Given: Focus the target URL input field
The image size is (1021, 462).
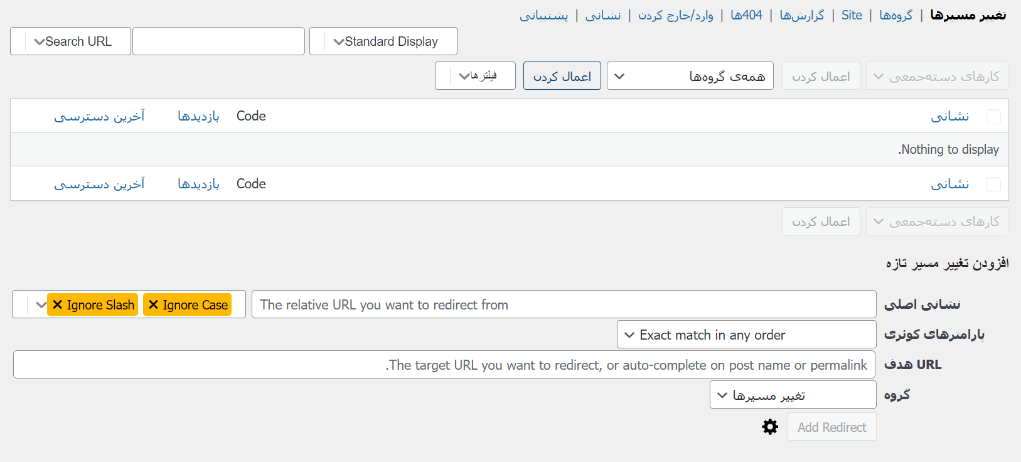Looking at the screenshot, I should click(x=444, y=365).
